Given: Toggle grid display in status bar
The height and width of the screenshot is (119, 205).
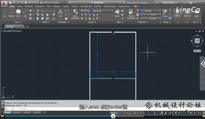Looking at the screenshot, I should pyautogui.click(x=120, y=113).
